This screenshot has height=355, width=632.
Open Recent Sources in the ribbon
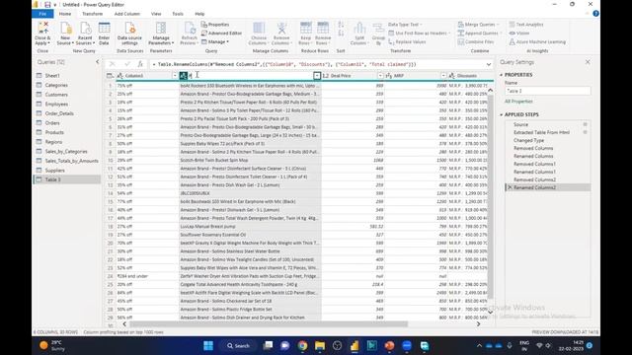point(85,34)
